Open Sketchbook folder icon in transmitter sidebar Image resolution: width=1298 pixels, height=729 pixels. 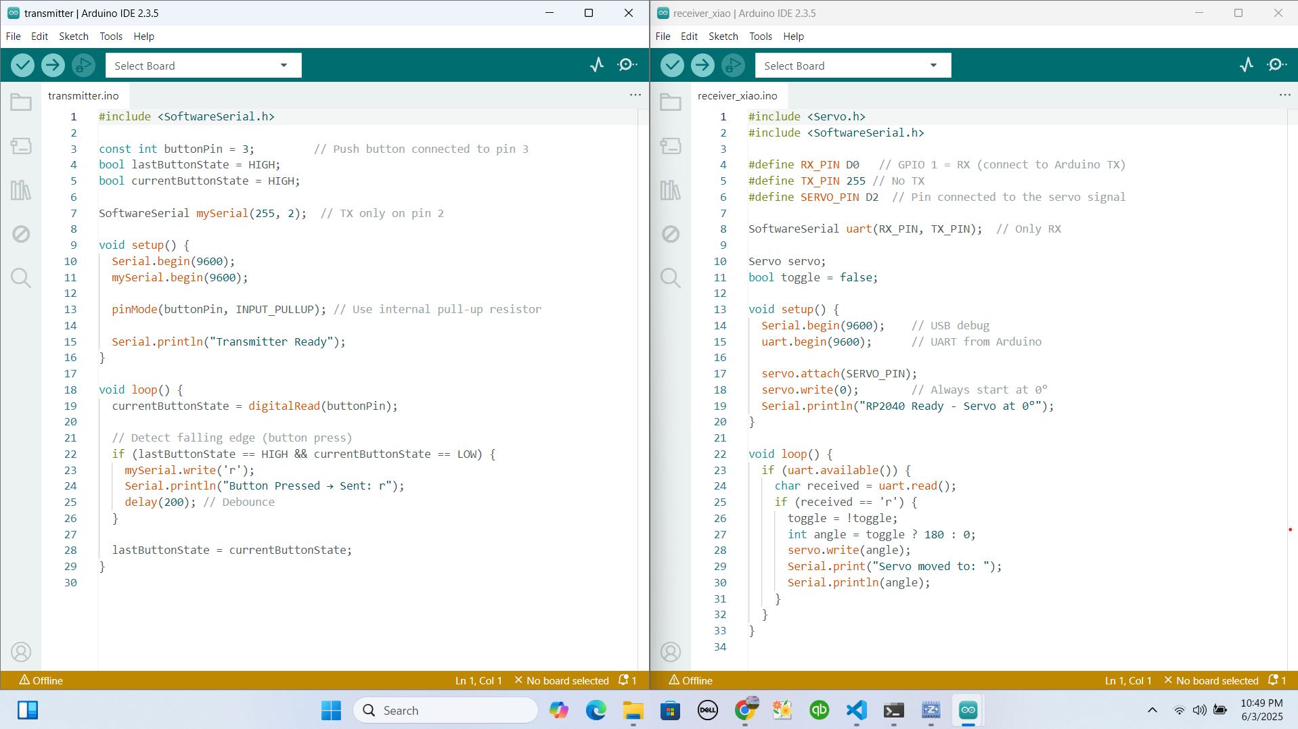[x=21, y=102]
